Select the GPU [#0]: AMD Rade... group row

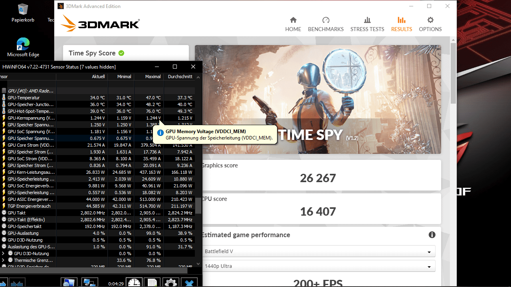[97, 91]
